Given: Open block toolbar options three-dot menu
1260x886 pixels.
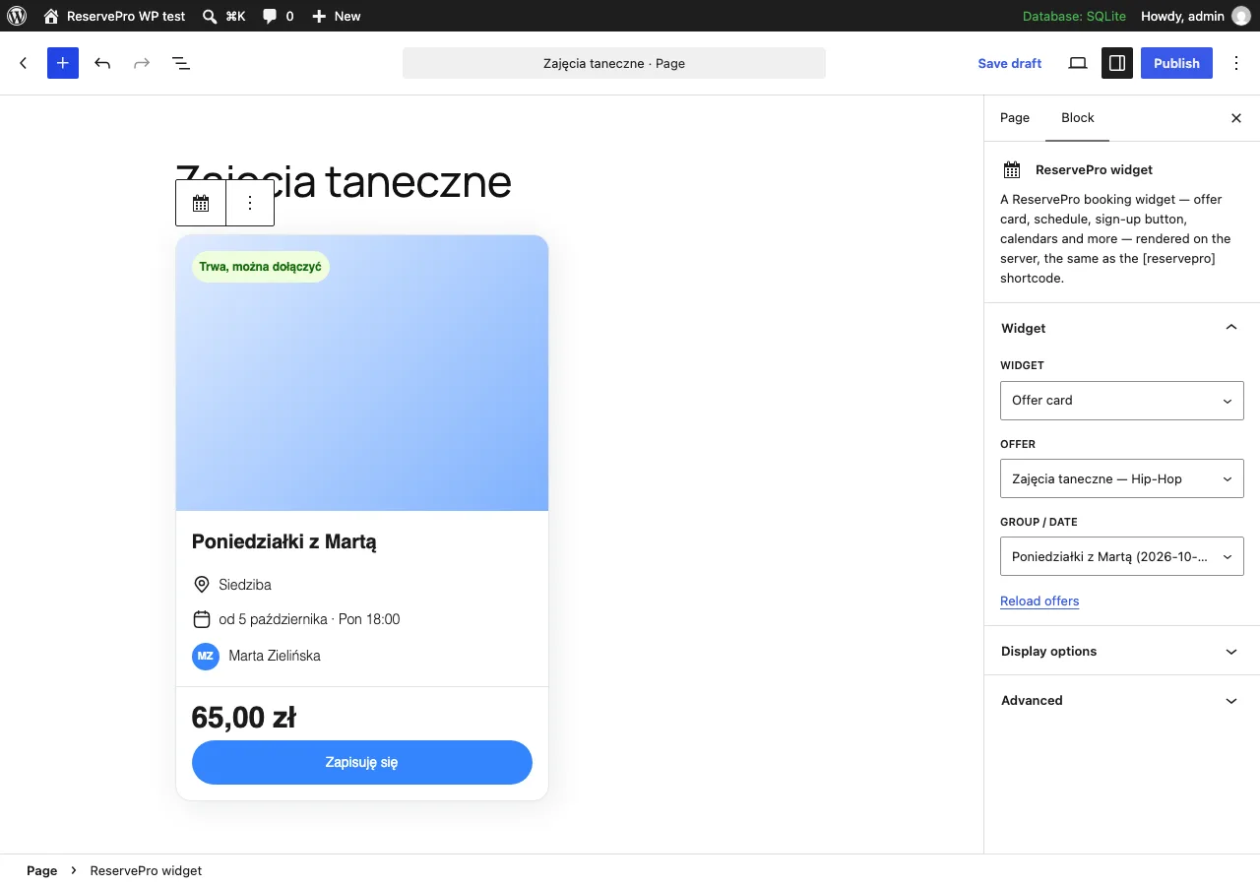Looking at the screenshot, I should [x=250, y=203].
